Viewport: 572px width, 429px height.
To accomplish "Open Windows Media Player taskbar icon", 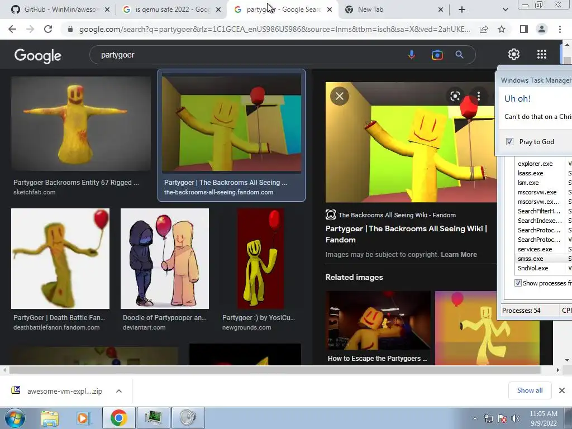I will tap(83, 418).
